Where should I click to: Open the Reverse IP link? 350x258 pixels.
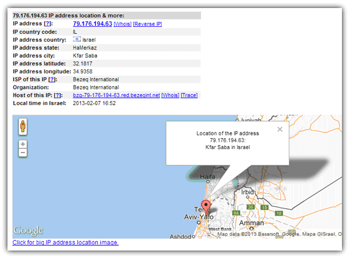(148, 24)
